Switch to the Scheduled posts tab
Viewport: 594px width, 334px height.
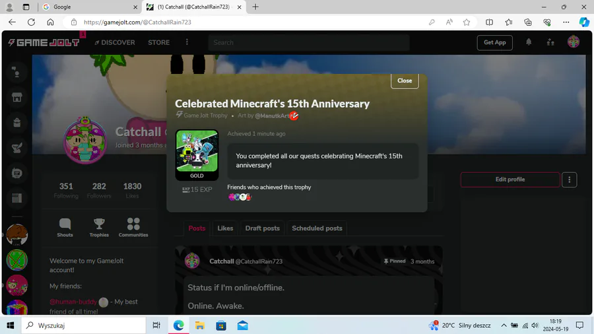click(x=317, y=228)
